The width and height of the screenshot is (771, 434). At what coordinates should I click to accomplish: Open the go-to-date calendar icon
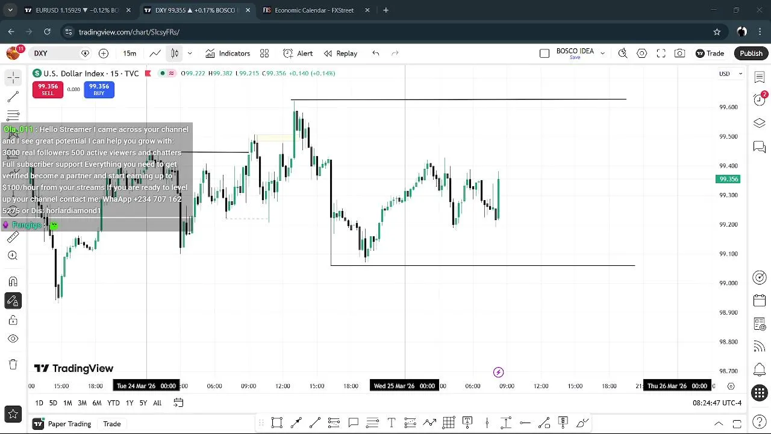[x=178, y=403]
